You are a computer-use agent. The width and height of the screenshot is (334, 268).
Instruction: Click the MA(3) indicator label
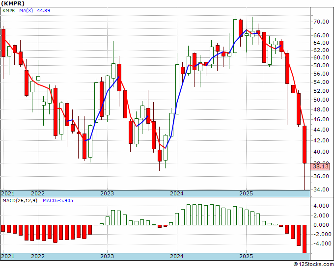pyautogui.click(x=26, y=10)
